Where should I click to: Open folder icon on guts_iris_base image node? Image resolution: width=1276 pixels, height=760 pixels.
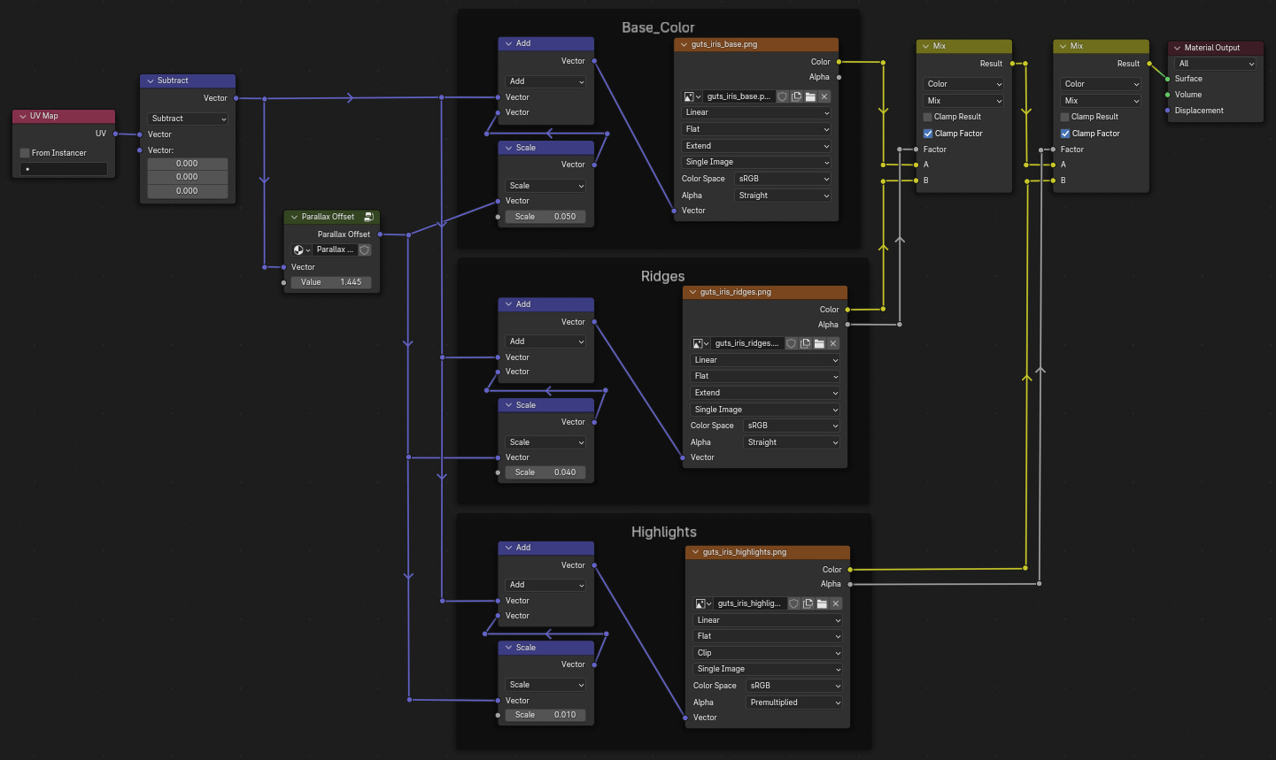tap(812, 96)
